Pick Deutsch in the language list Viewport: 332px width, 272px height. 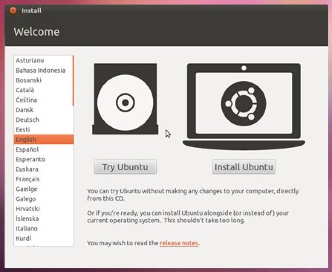coord(44,120)
